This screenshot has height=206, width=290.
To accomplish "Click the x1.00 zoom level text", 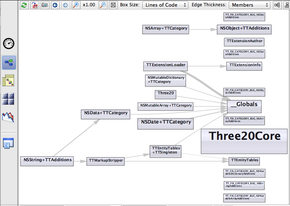I will tap(89, 5).
